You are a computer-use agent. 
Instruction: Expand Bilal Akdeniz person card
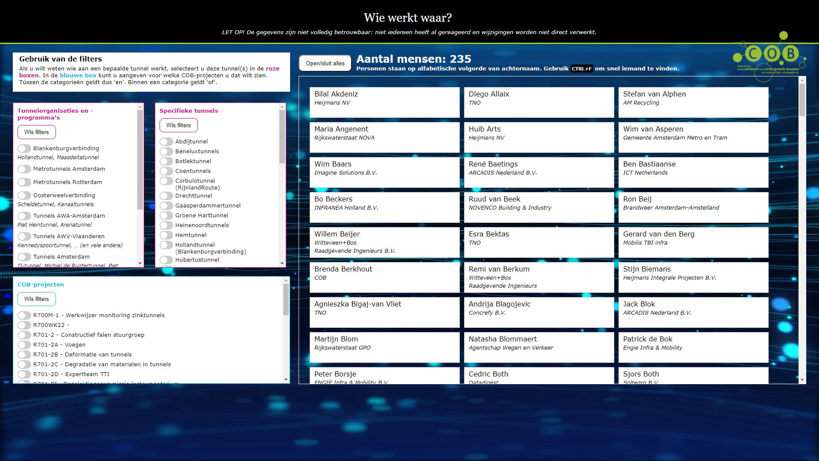[x=384, y=102]
